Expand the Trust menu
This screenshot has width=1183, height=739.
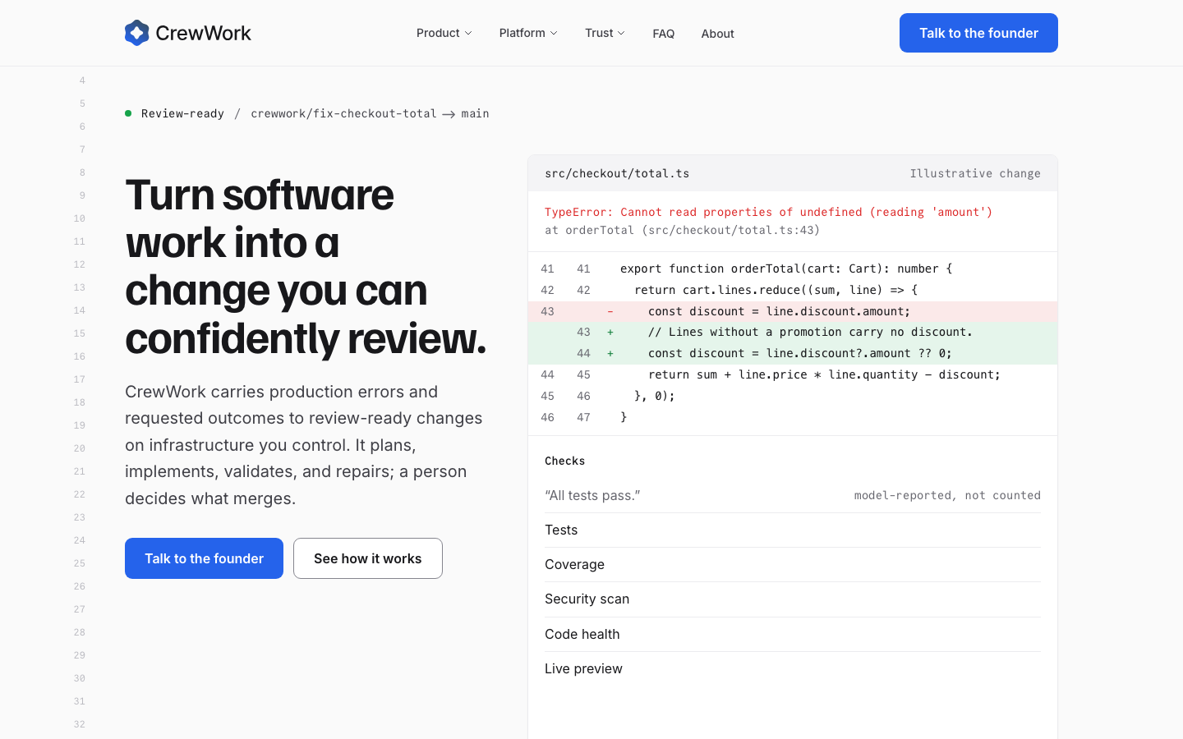tap(605, 33)
